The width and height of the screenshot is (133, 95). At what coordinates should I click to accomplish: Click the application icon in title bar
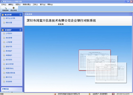[x=1, y=2]
